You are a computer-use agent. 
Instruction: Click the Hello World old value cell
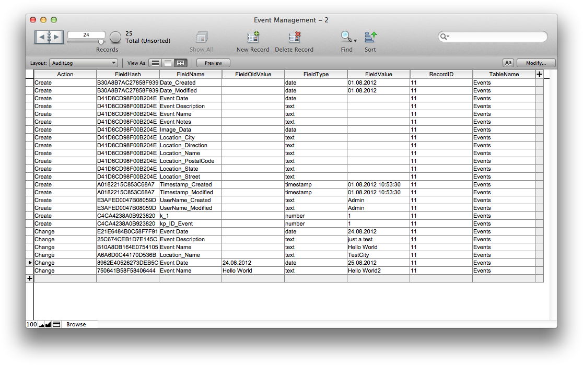click(x=253, y=270)
